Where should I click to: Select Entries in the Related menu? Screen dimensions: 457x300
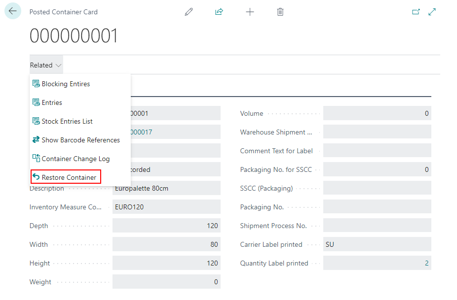tap(52, 103)
